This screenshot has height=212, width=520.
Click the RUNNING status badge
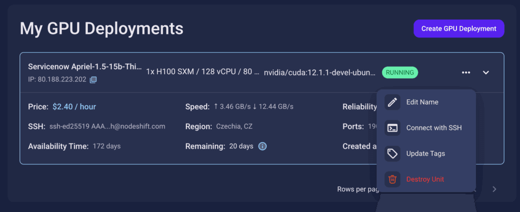point(400,72)
